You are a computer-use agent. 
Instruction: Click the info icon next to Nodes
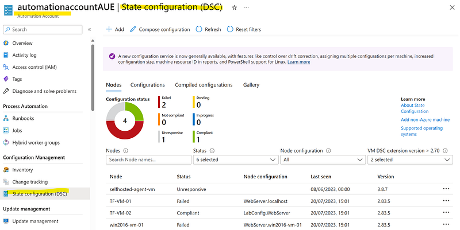point(126,151)
